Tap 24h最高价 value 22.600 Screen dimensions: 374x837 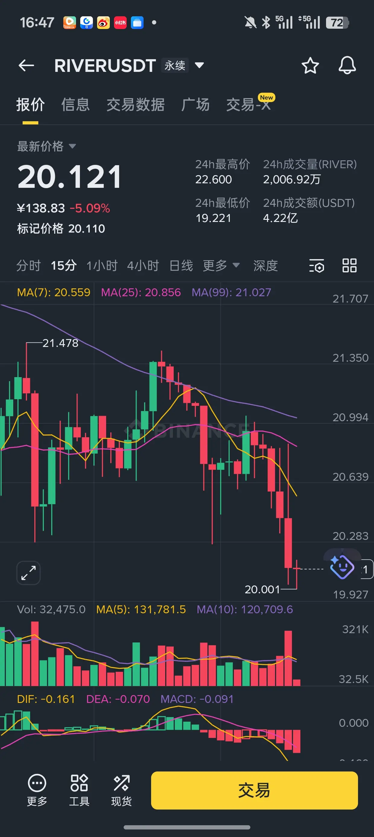click(x=214, y=179)
